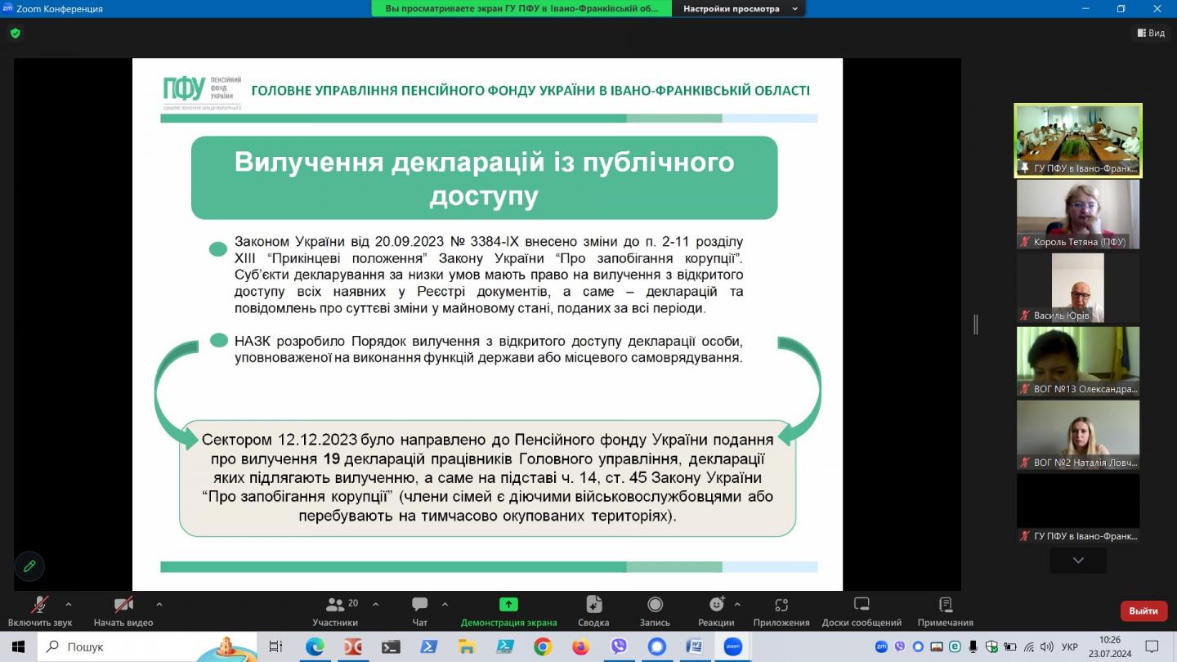Open first PowerShell icon on taskbar
Viewport: 1177px width, 662px height.
428,646
